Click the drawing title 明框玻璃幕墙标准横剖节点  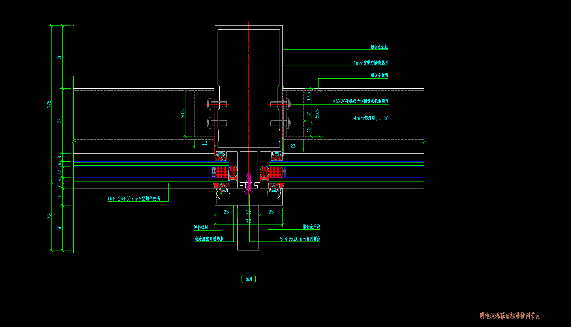(x=509, y=316)
